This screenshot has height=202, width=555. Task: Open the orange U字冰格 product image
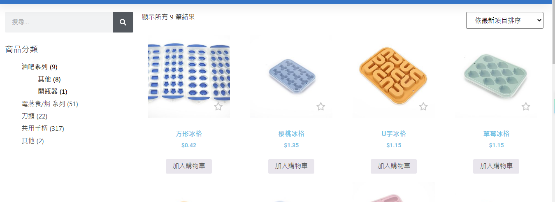394,77
